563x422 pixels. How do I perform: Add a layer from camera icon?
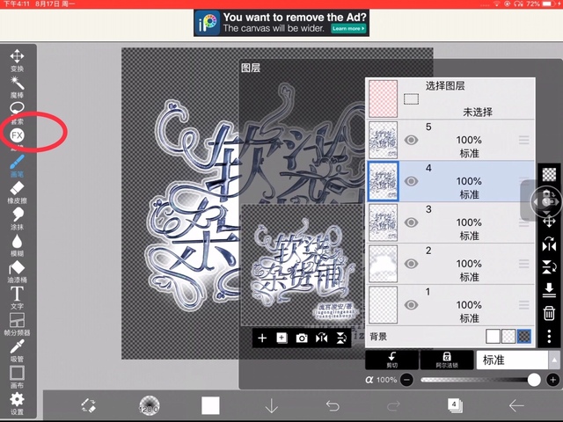(x=302, y=338)
